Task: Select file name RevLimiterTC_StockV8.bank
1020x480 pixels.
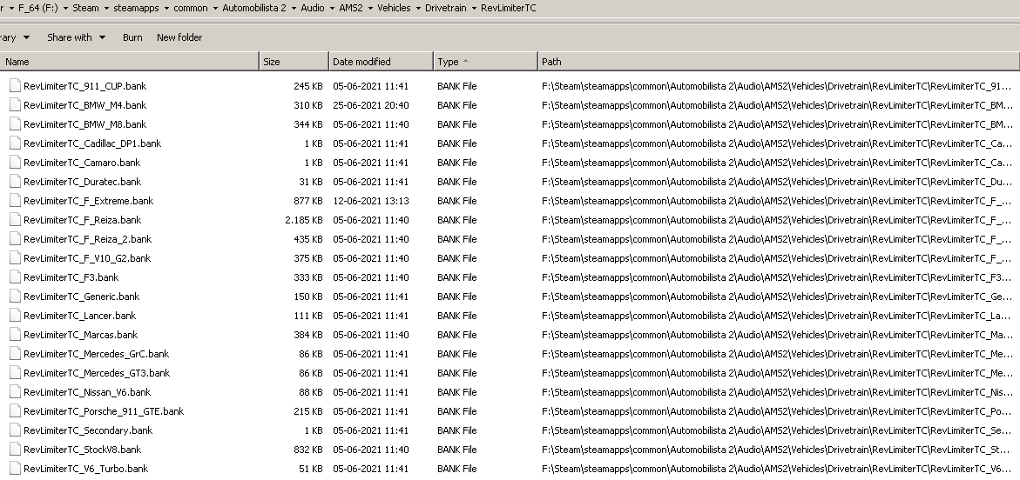Action: (x=82, y=450)
